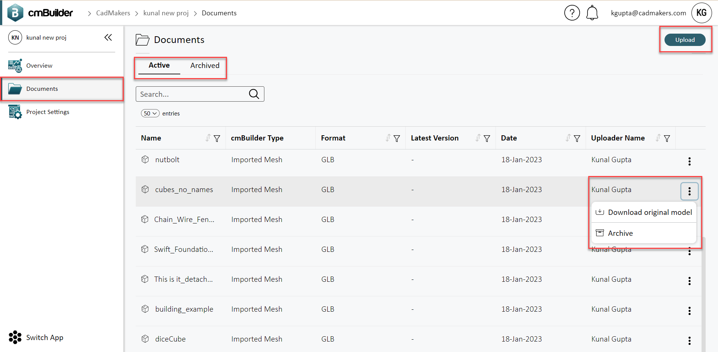Viewport: 718px width, 352px height.
Task: Sort by Date column arrows
Action: pos(568,138)
